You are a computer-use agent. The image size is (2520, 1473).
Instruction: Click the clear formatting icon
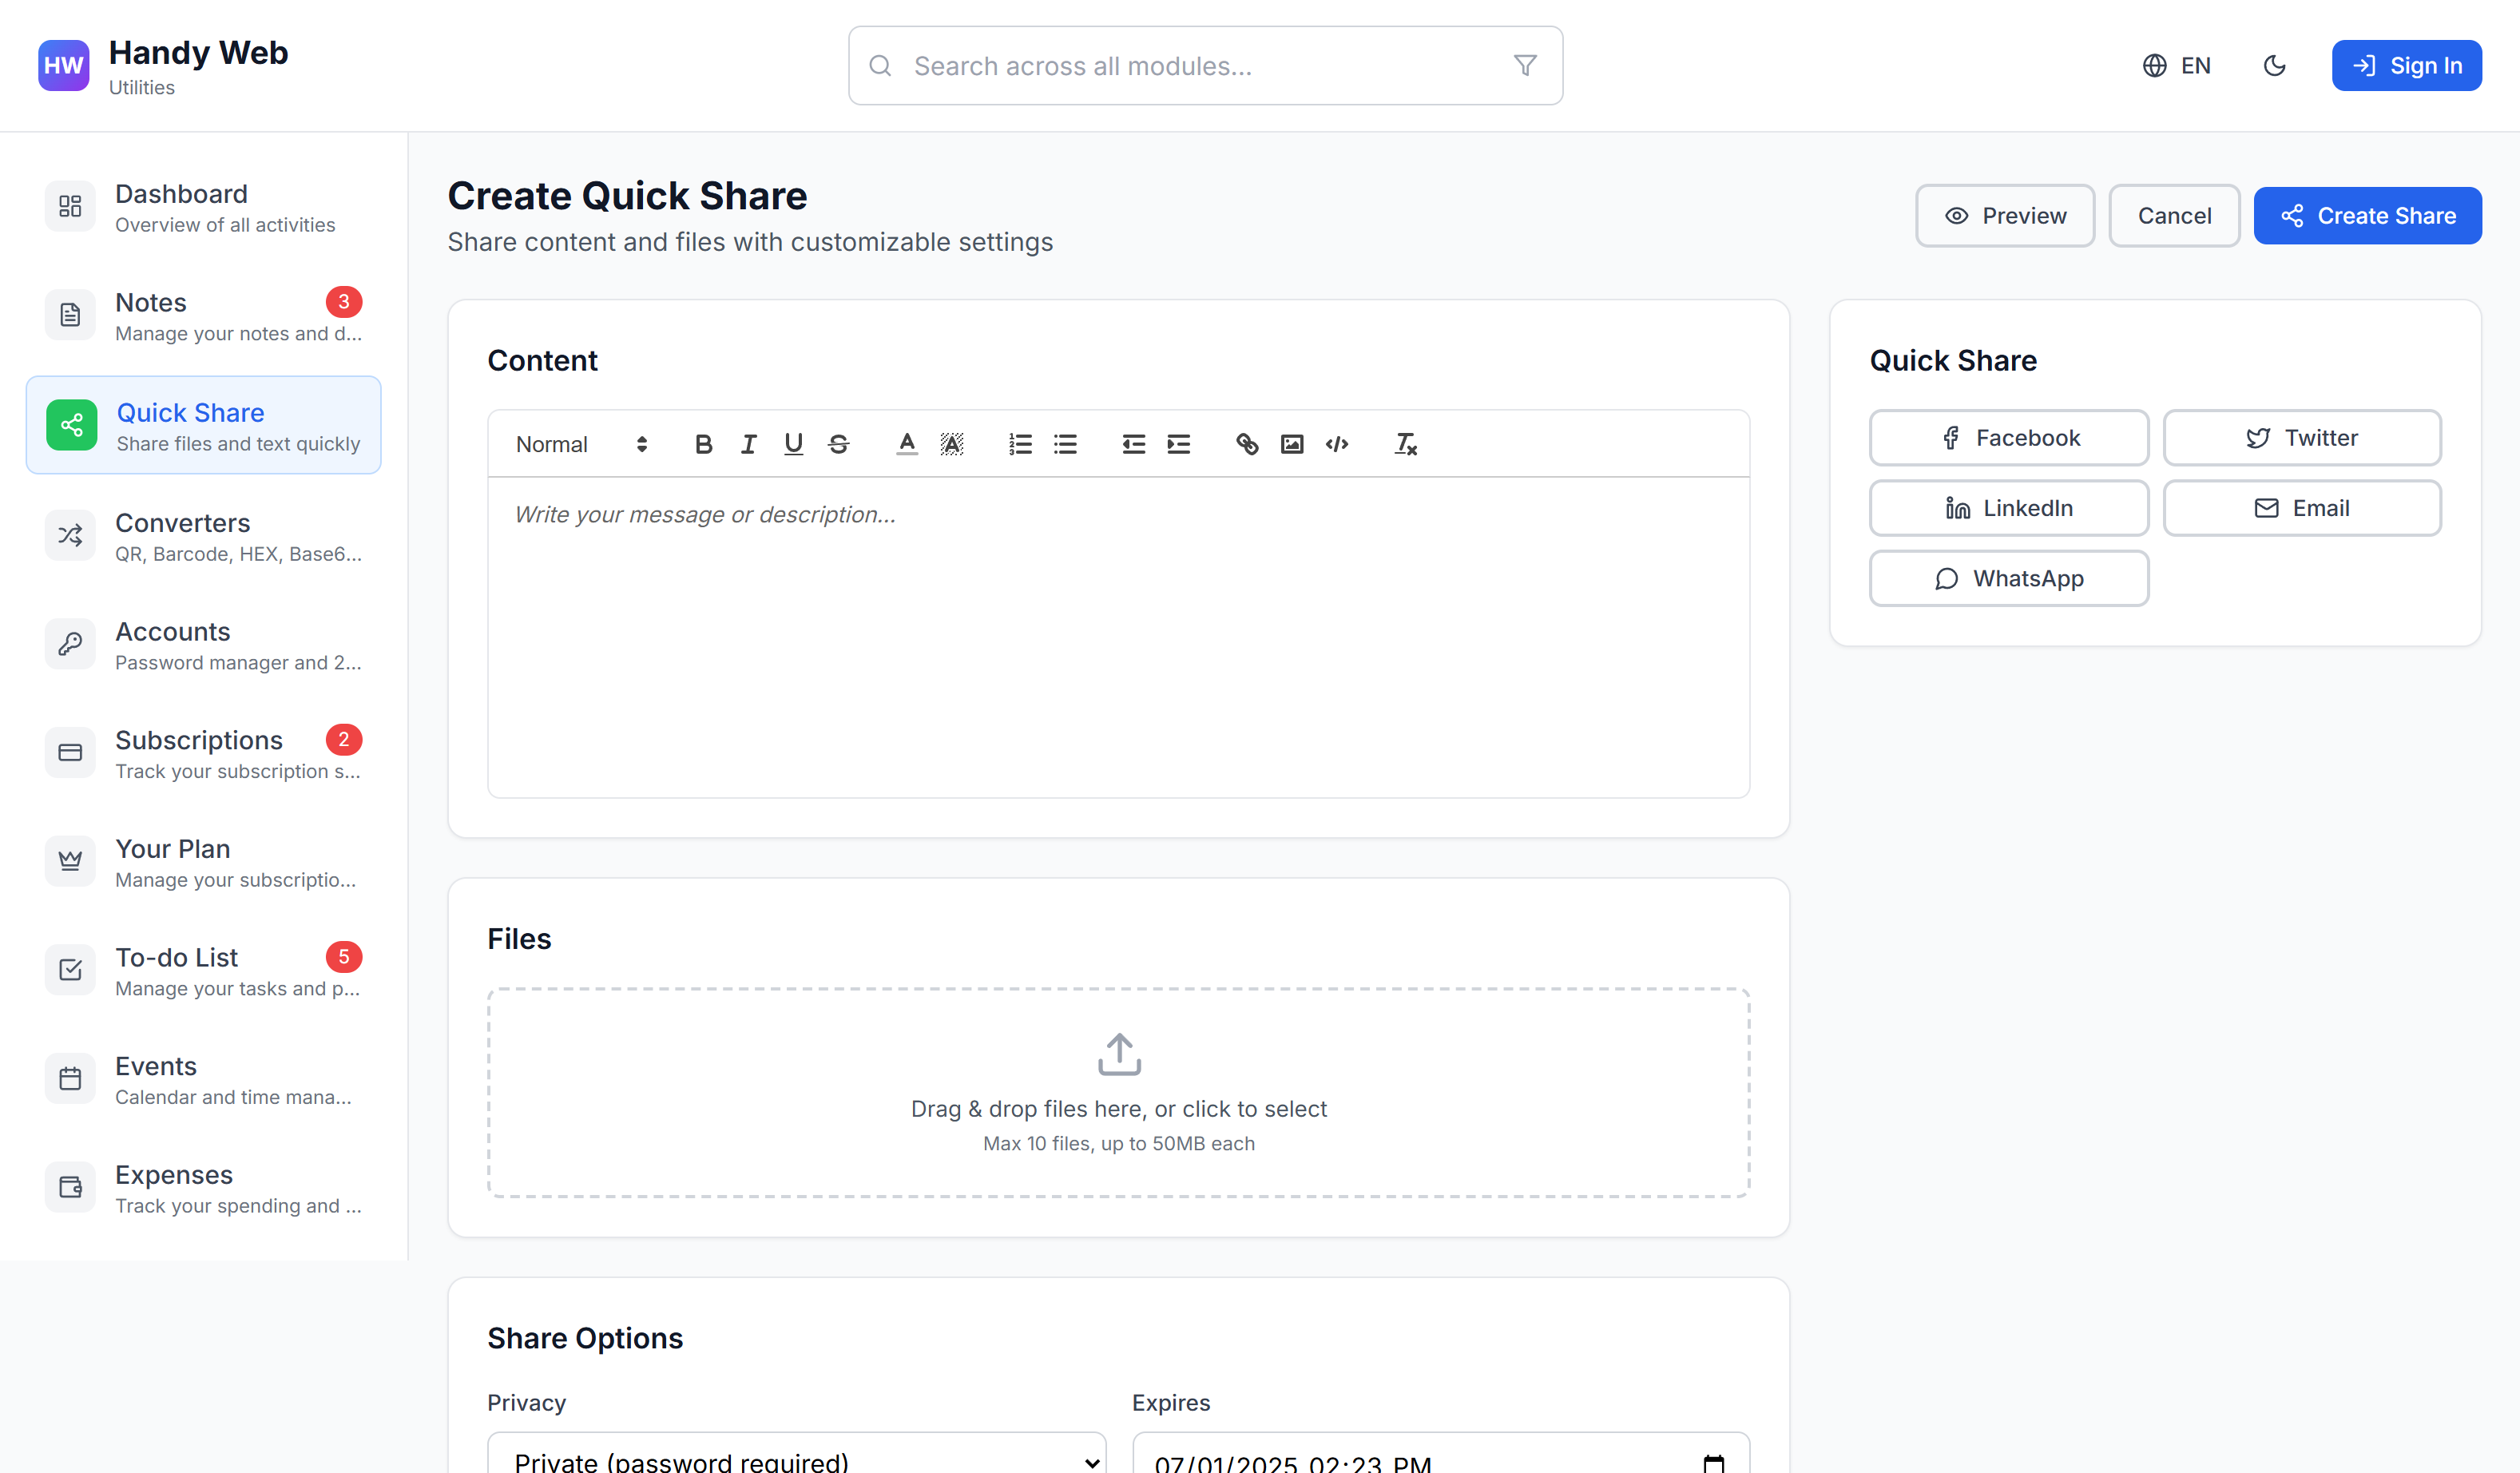tap(1405, 444)
